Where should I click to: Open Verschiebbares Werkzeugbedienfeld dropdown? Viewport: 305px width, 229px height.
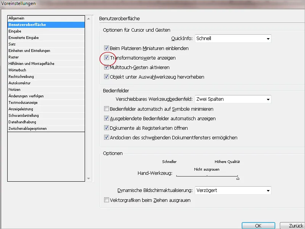[233, 99]
